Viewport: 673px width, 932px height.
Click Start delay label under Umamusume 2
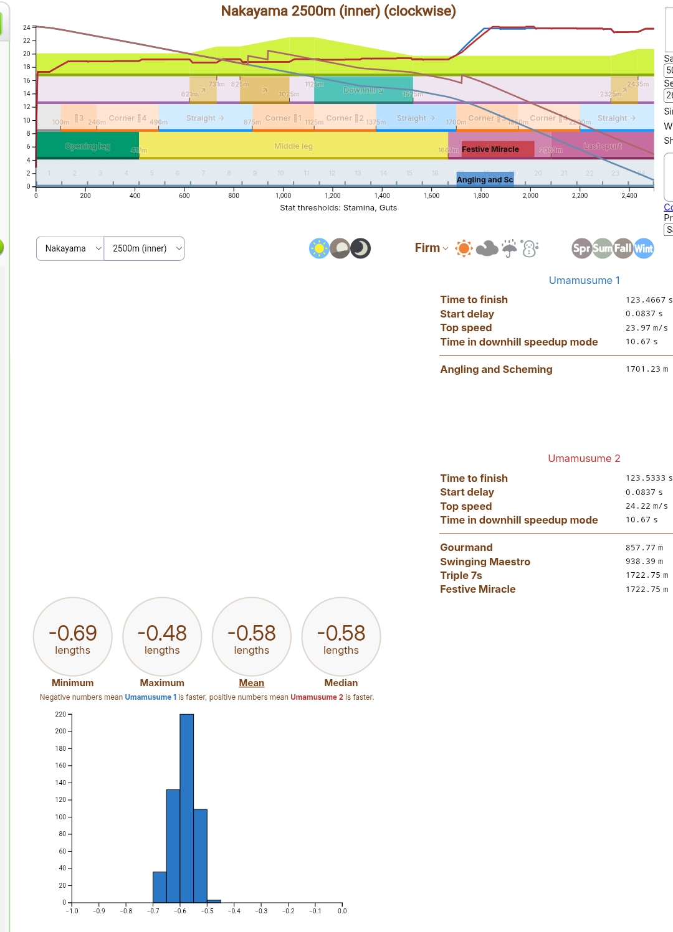(x=467, y=492)
